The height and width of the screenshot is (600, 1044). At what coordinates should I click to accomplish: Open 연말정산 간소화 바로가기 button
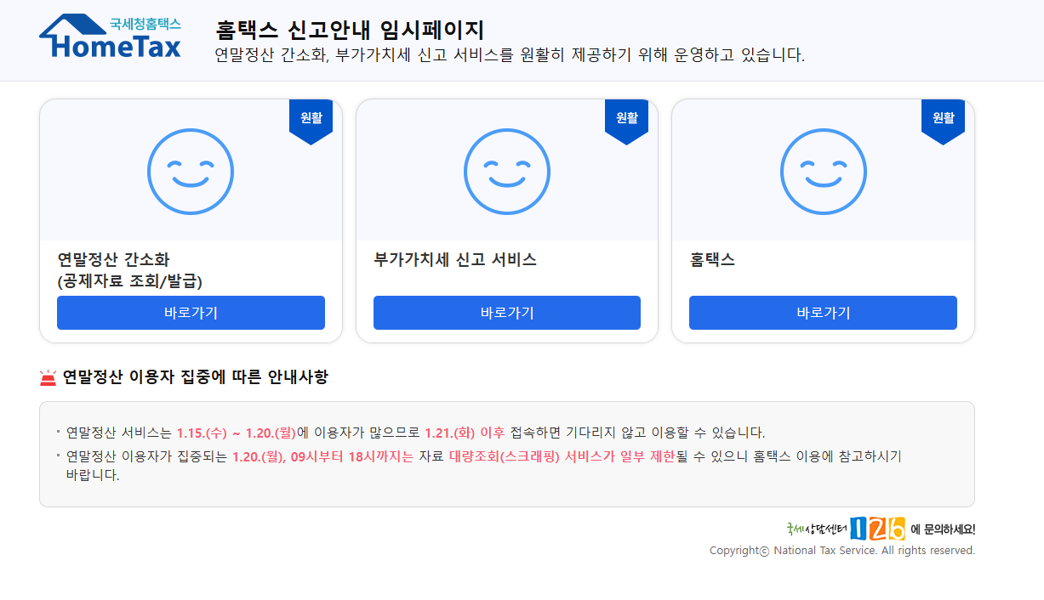click(x=191, y=313)
